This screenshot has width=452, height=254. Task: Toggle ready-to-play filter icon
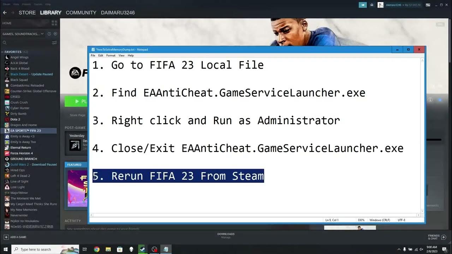coord(55,34)
